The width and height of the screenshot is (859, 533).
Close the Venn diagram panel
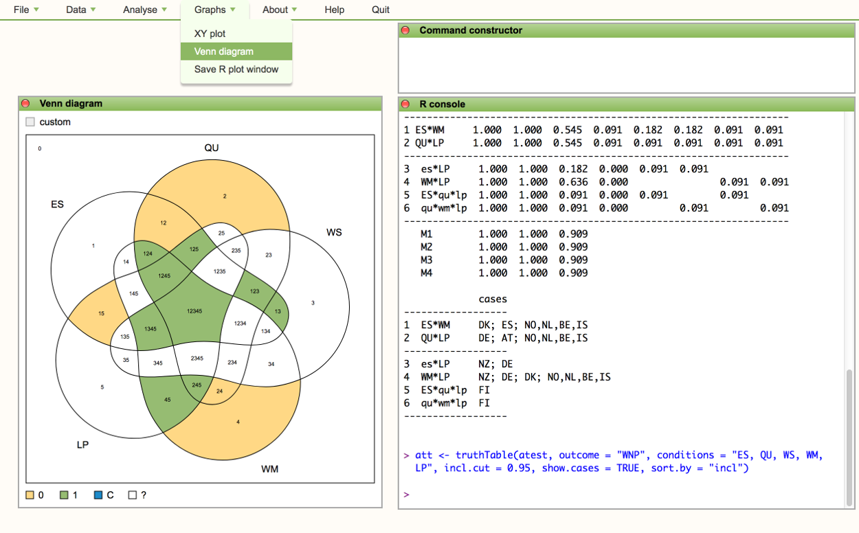pyautogui.click(x=26, y=104)
